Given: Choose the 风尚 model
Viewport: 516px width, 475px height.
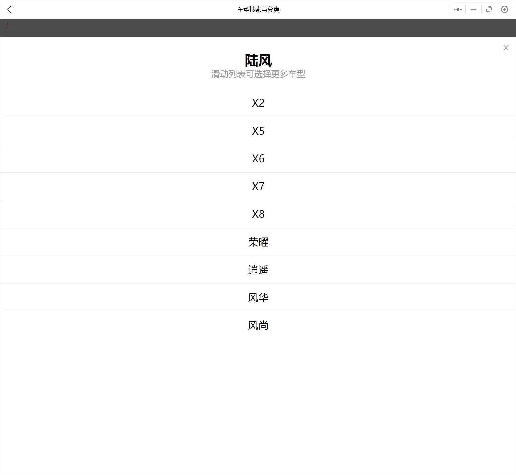Looking at the screenshot, I should 258,325.
